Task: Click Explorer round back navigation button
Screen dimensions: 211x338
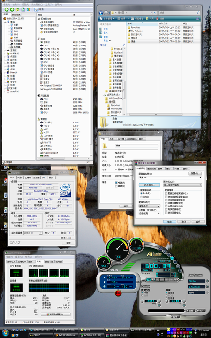Action: click(x=101, y=13)
